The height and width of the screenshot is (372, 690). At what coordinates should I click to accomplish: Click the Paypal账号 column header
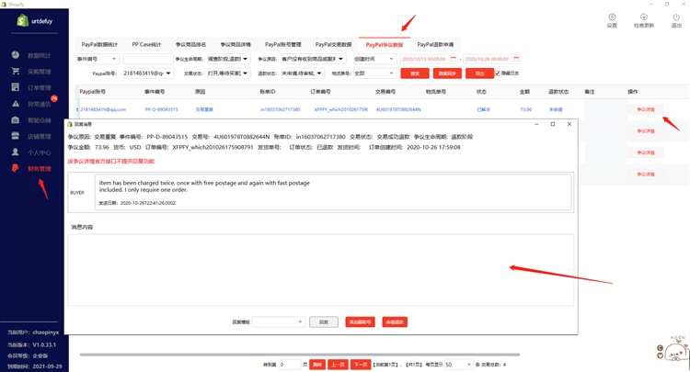click(92, 91)
